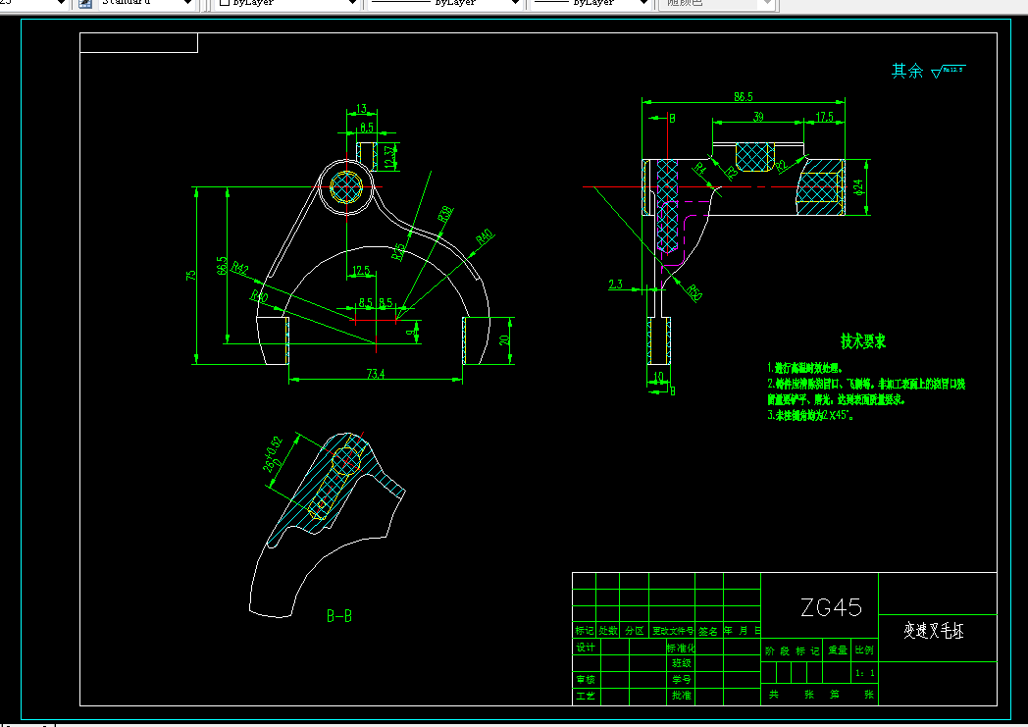Select the 12.37 vertical dimension
This screenshot has width=1028, height=727.
[390, 157]
